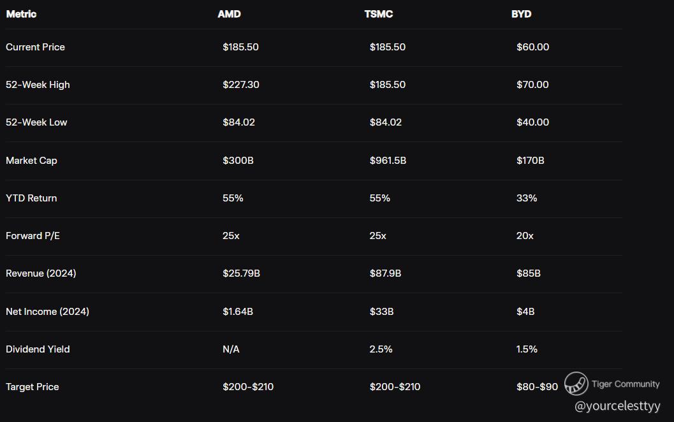674x422 pixels.
Task: Select the 52-Week High row label
Action: [x=38, y=85]
